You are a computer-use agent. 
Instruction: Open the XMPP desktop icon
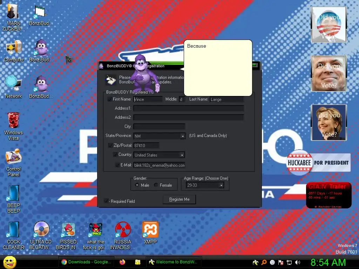click(x=150, y=233)
